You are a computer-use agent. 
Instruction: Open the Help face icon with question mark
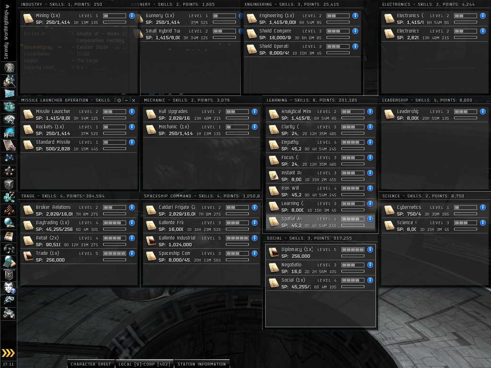click(x=9, y=287)
